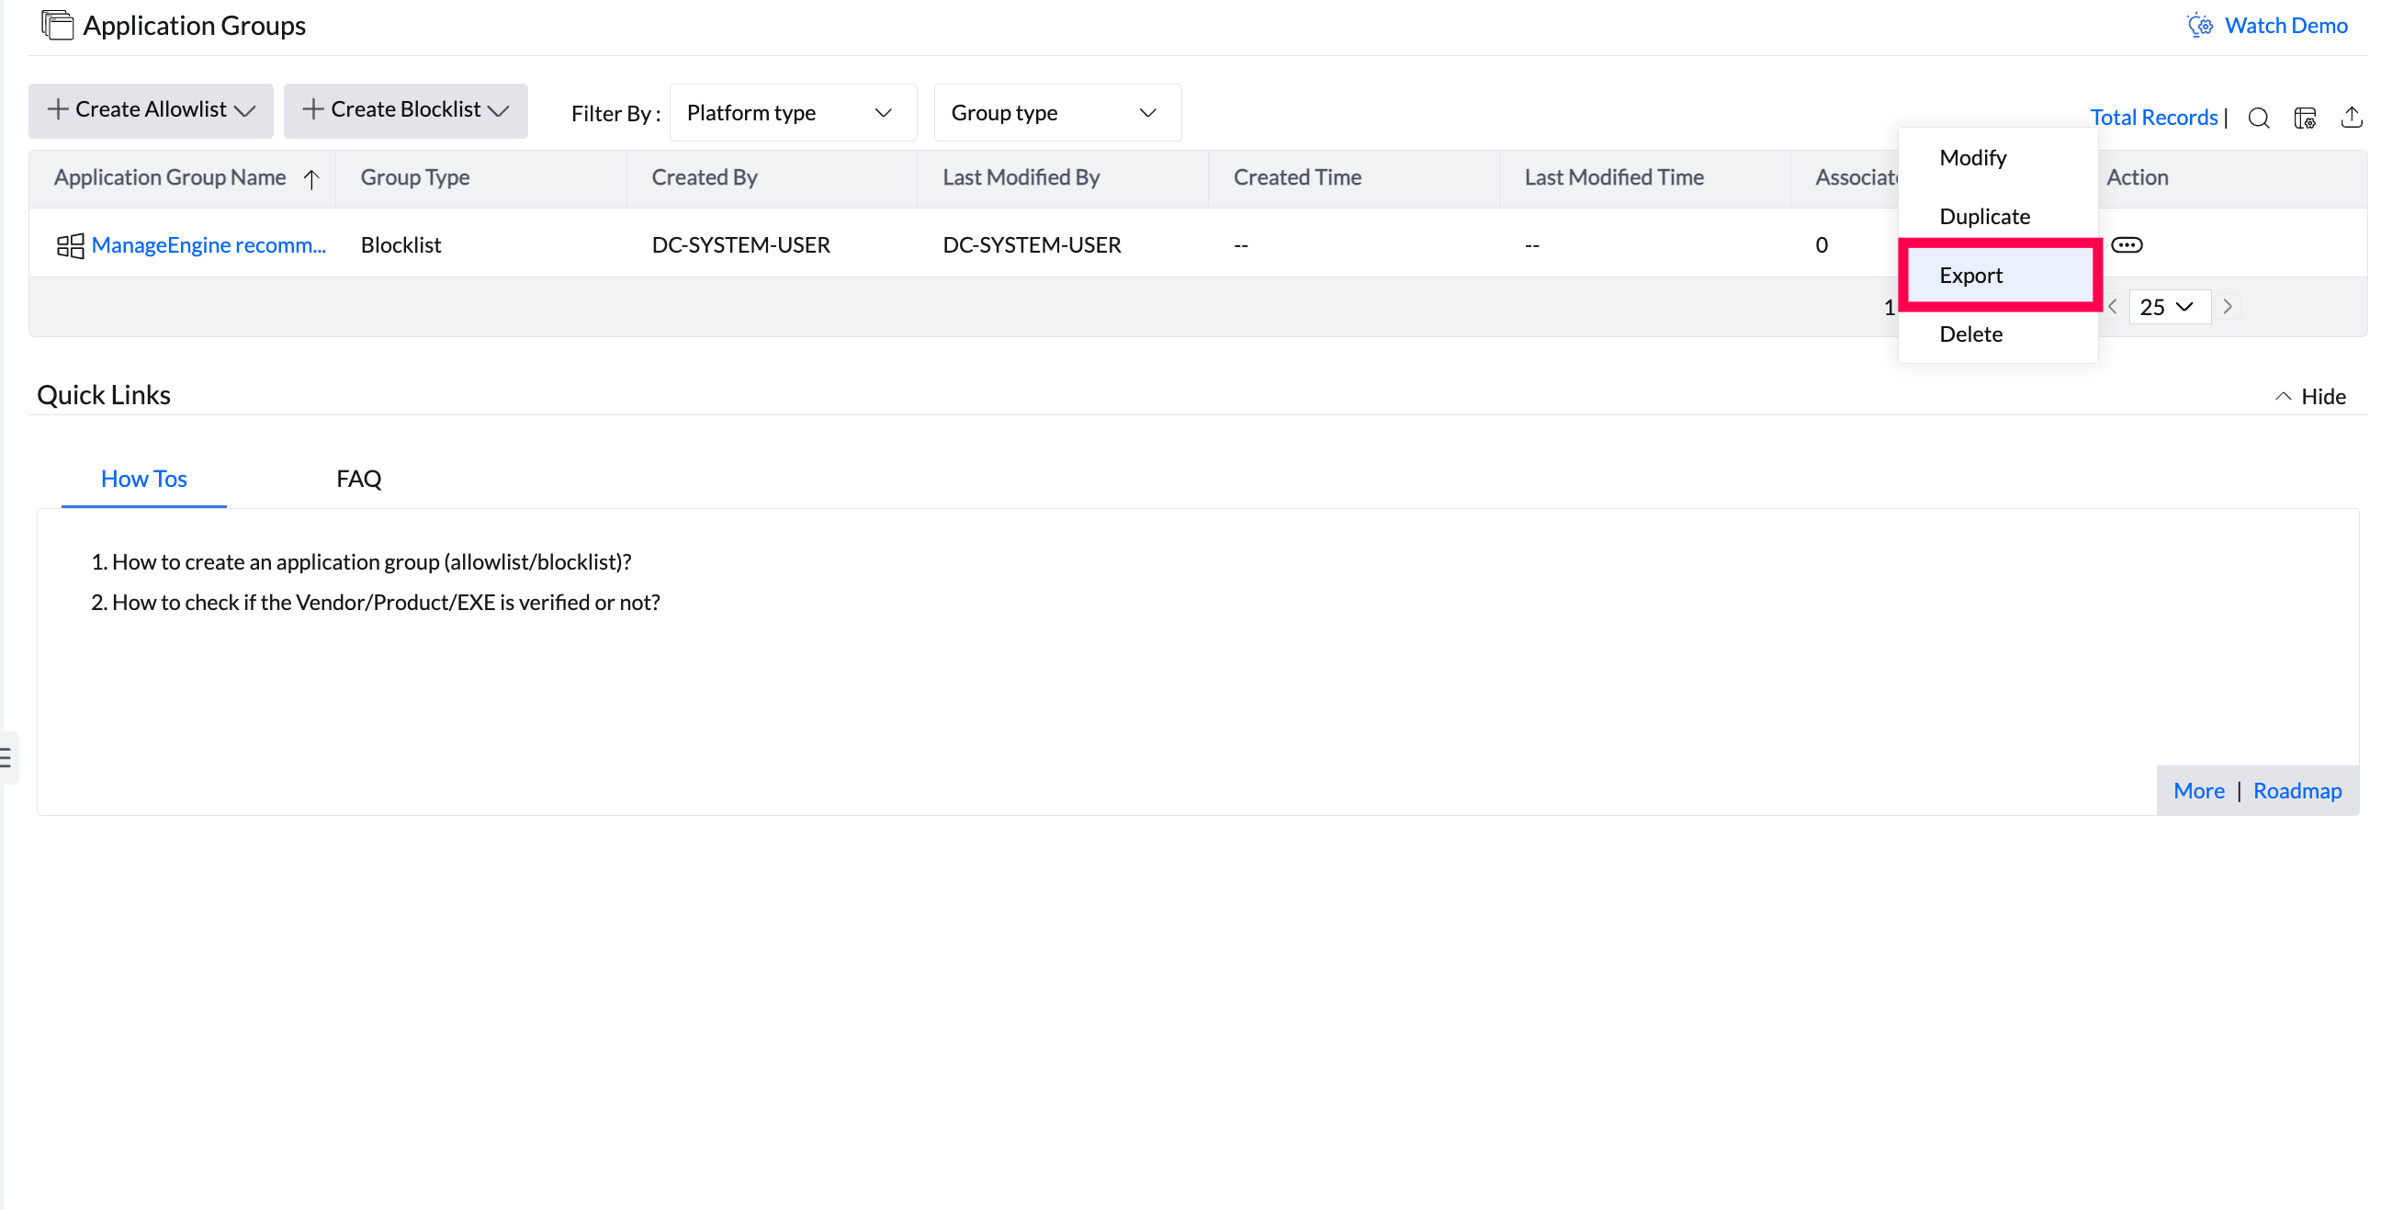Viewport: 2381px width, 1210px height.
Task: Click the export upload arrow icon
Action: pyautogui.click(x=2351, y=118)
